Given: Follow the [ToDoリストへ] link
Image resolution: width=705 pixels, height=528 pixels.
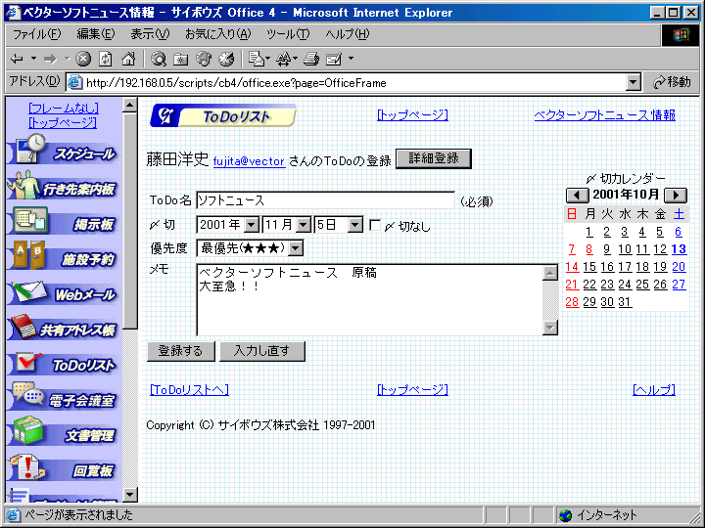Looking at the screenshot, I should [x=189, y=389].
